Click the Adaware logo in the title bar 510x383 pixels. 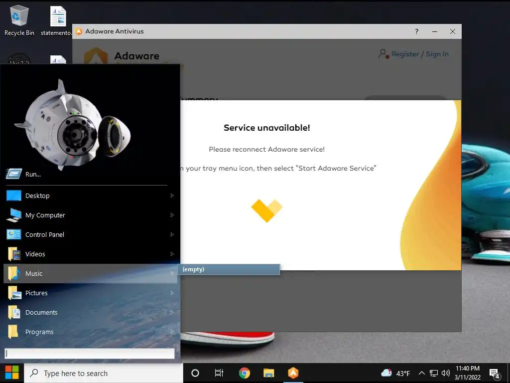click(79, 31)
